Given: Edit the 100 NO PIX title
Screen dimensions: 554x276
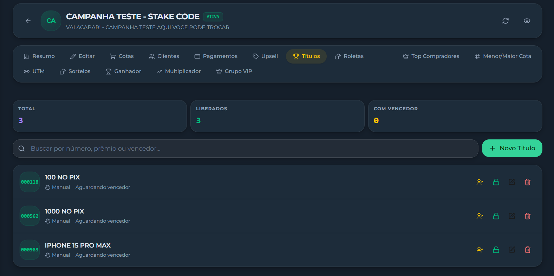Looking at the screenshot, I should click(512, 182).
